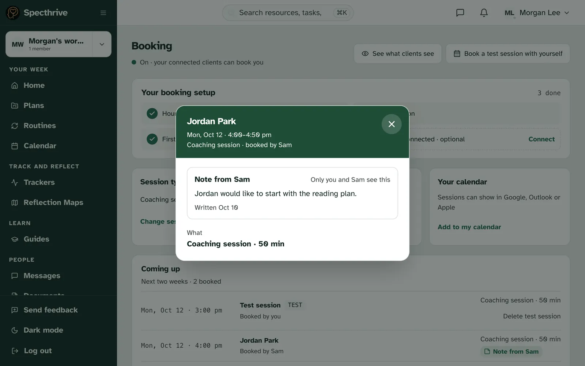585x366 pixels.
Task: Click the Connect link for calendar
Action: click(541, 139)
